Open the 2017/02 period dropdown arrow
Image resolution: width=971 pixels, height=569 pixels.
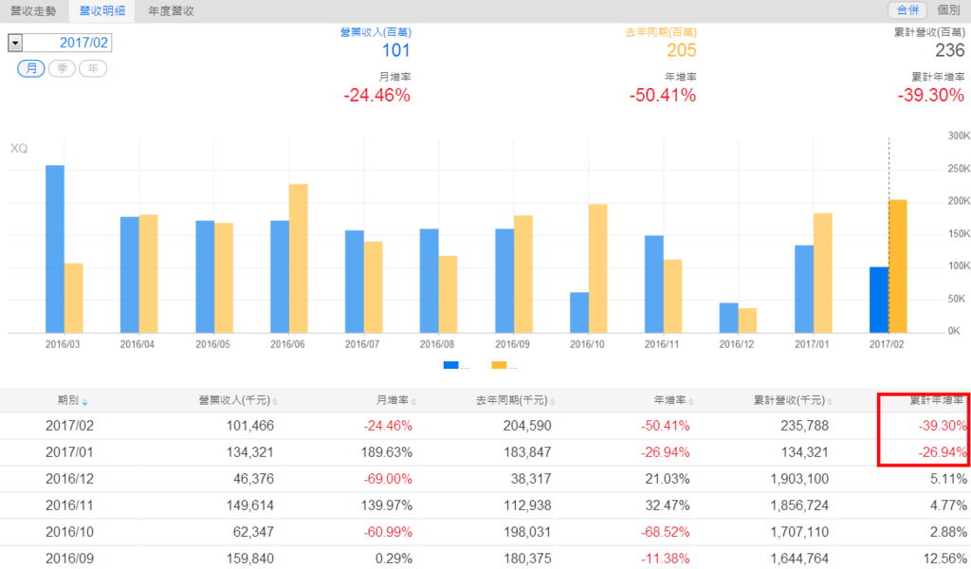tap(15, 43)
